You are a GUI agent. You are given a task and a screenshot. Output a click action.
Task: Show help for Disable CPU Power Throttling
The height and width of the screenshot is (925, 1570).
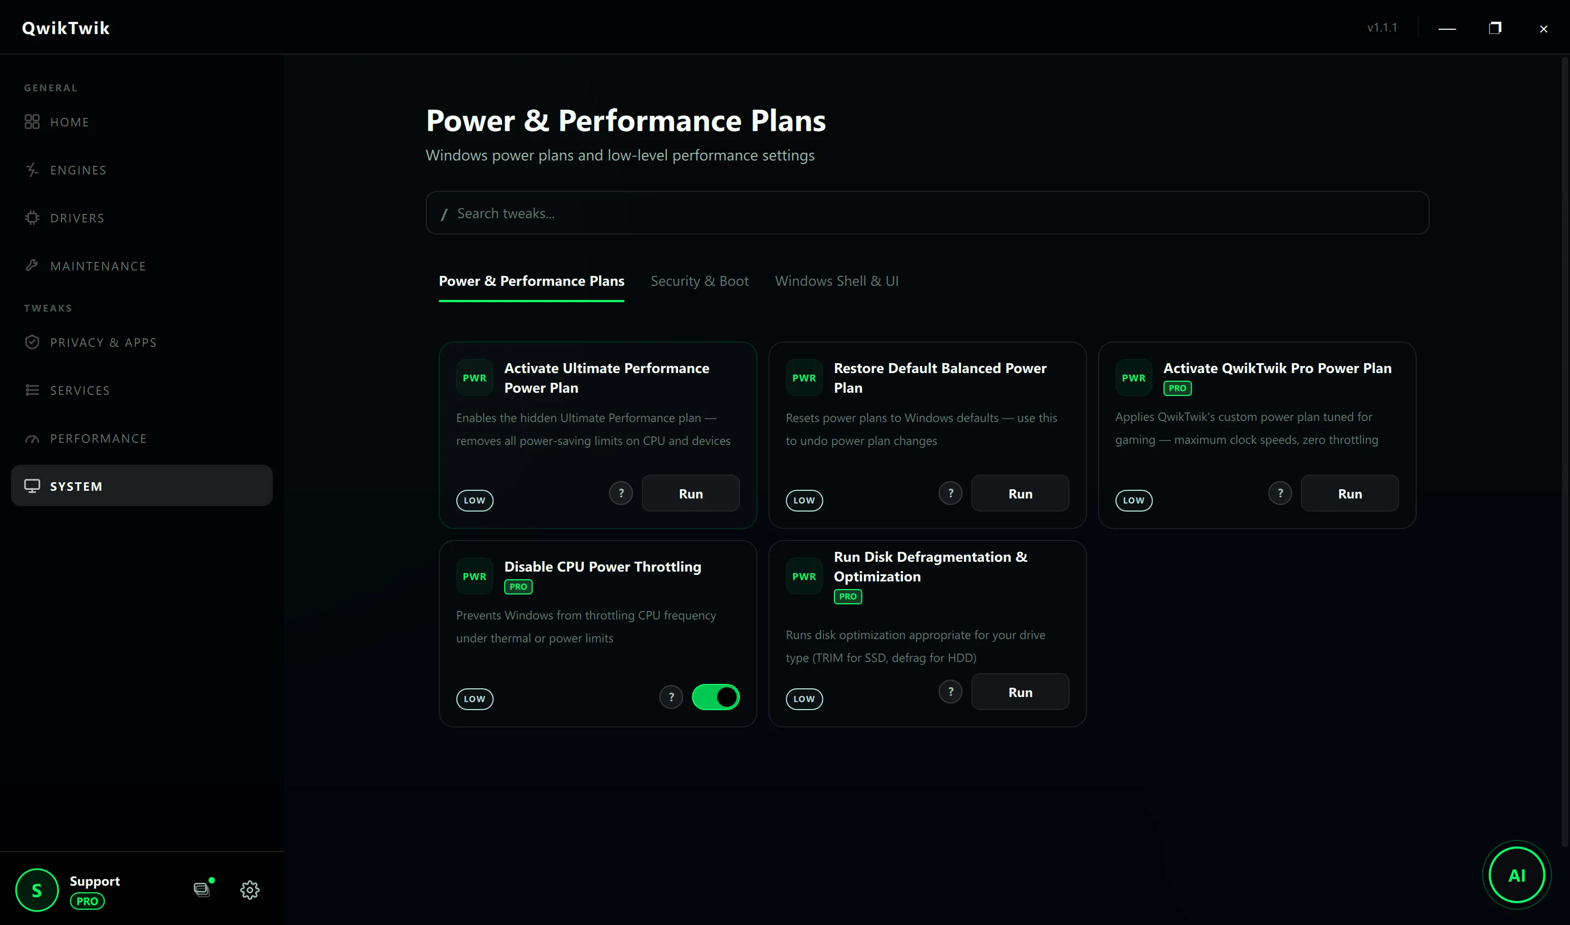tap(671, 697)
